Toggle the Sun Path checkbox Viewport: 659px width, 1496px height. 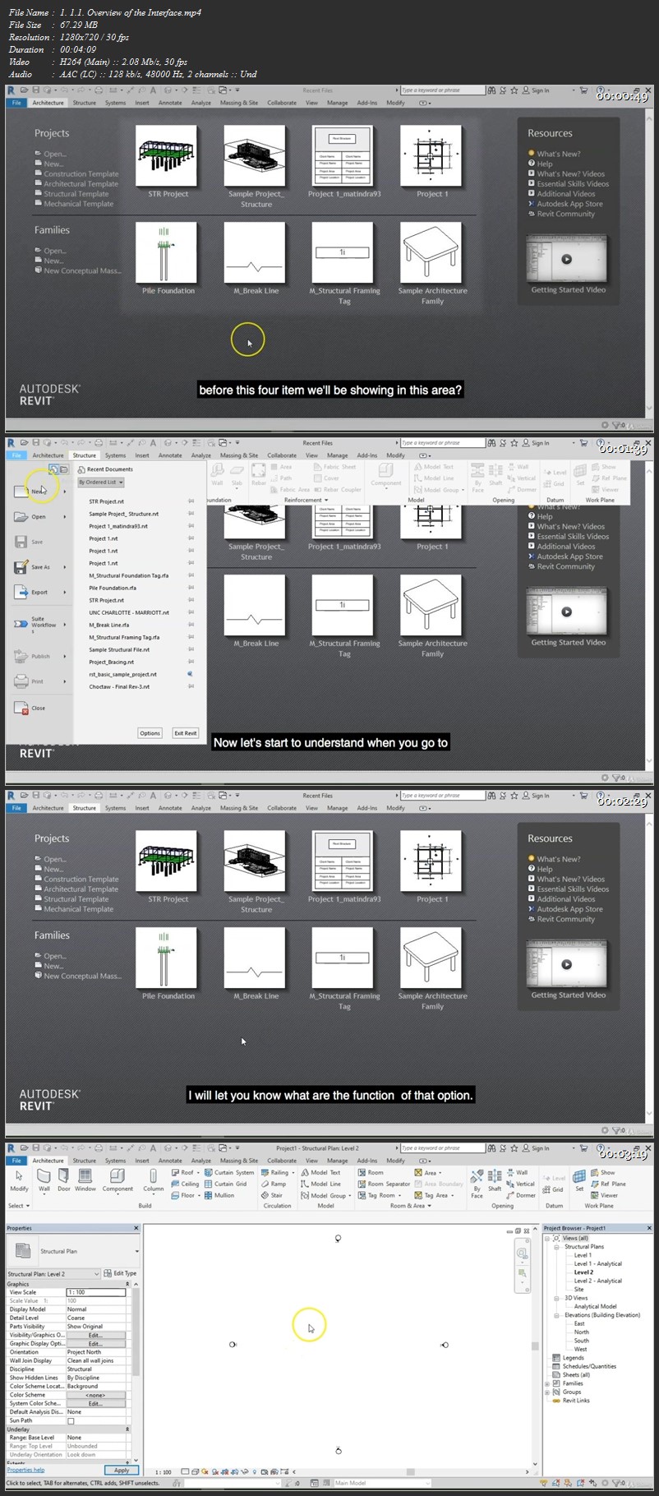pyautogui.click(x=71, y=1421)
